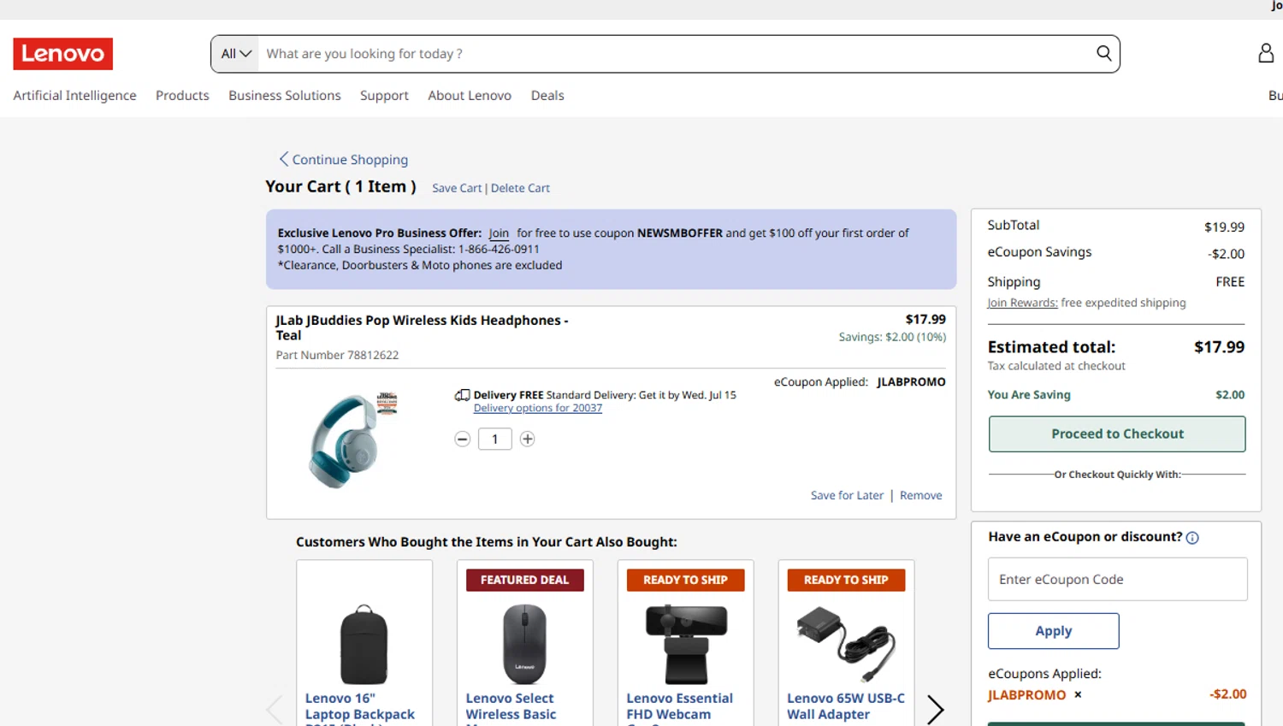Open Deals menu
The width and height of the screenshot is (1283, 726).
tap(547, 95)
